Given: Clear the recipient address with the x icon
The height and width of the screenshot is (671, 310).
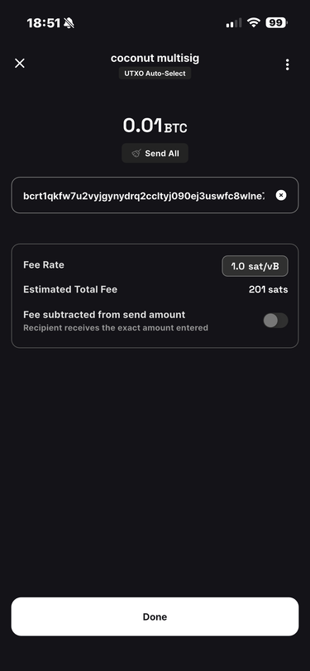Looking at the screenshot, I should (x=281, y=195).
